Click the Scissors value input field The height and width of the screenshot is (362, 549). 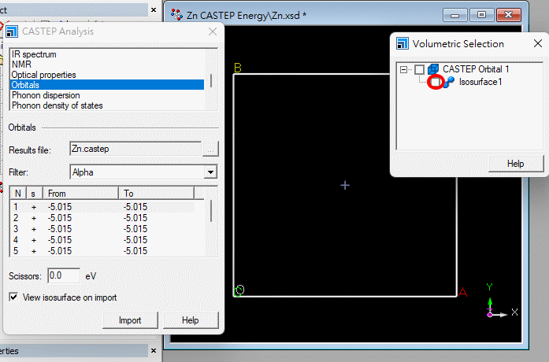click(x=63, y=276)
